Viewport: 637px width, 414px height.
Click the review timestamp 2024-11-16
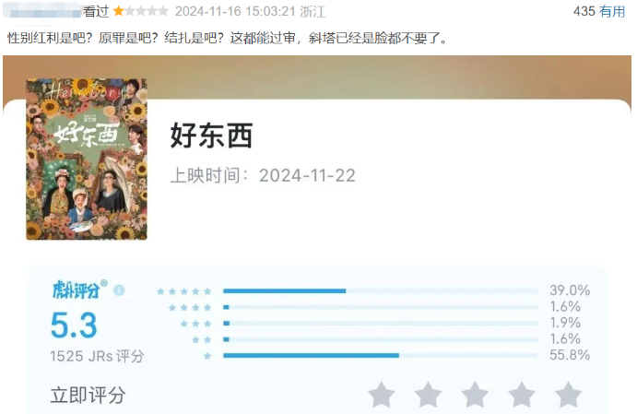[x=208, y=11]
